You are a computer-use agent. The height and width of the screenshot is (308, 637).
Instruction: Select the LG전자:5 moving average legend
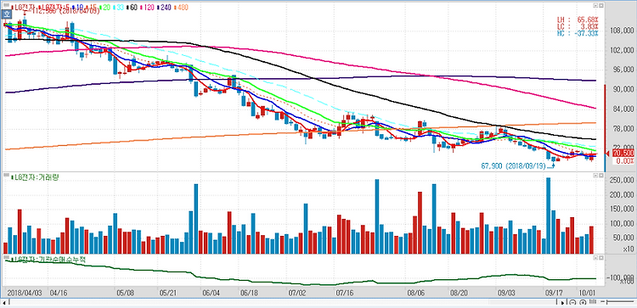(x=54, y=7)
